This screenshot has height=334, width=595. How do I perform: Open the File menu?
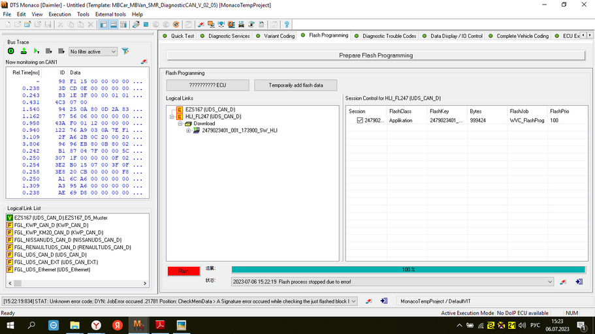[7, 14]
